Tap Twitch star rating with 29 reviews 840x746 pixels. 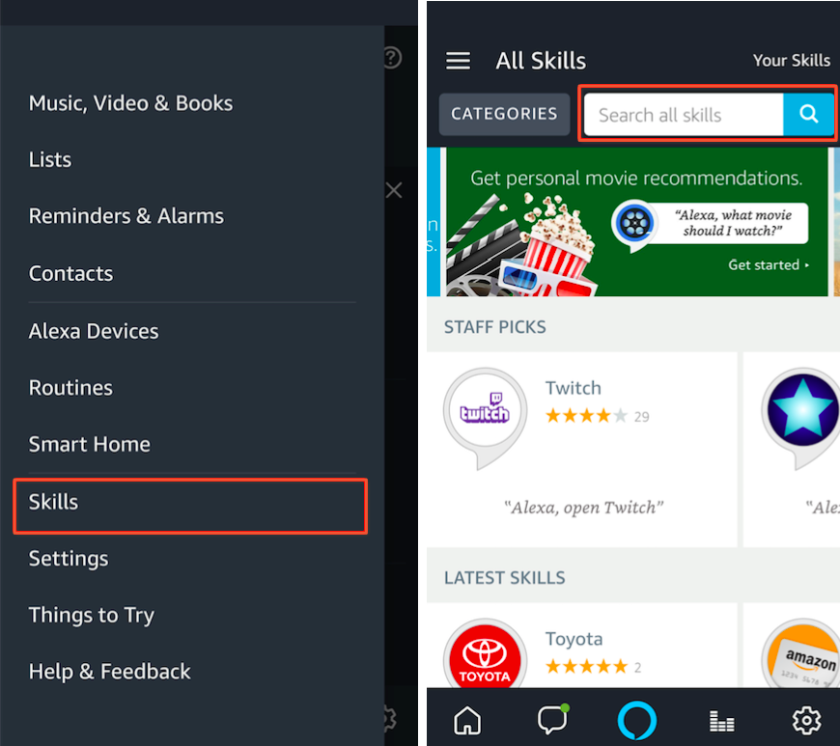tap(598, 416)
